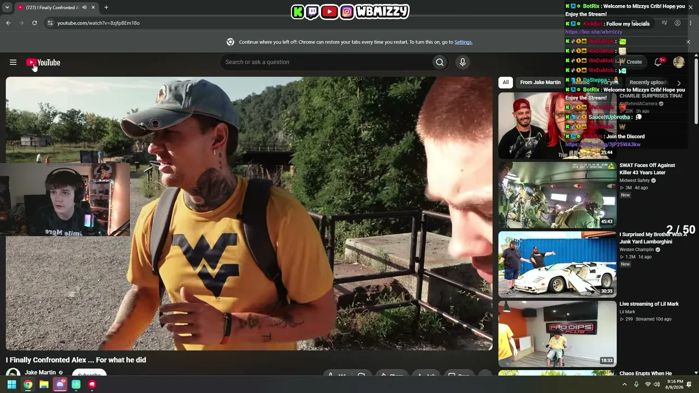Open the YouTube guide hamburger menu
The height and width of the screenshot is (393, 699).
[13, 62]
